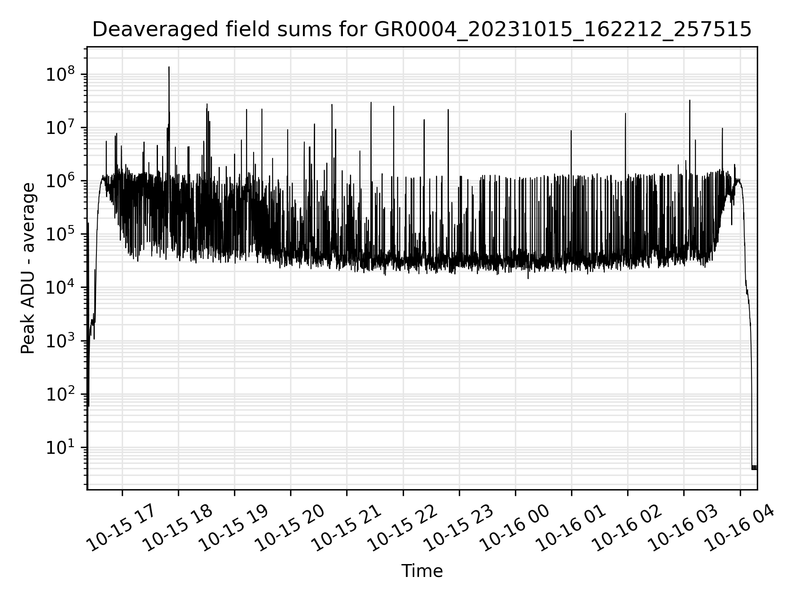798x599 pixels.
Task: Click the x-axis label 'Time'
Action: [x=422, y=571]
